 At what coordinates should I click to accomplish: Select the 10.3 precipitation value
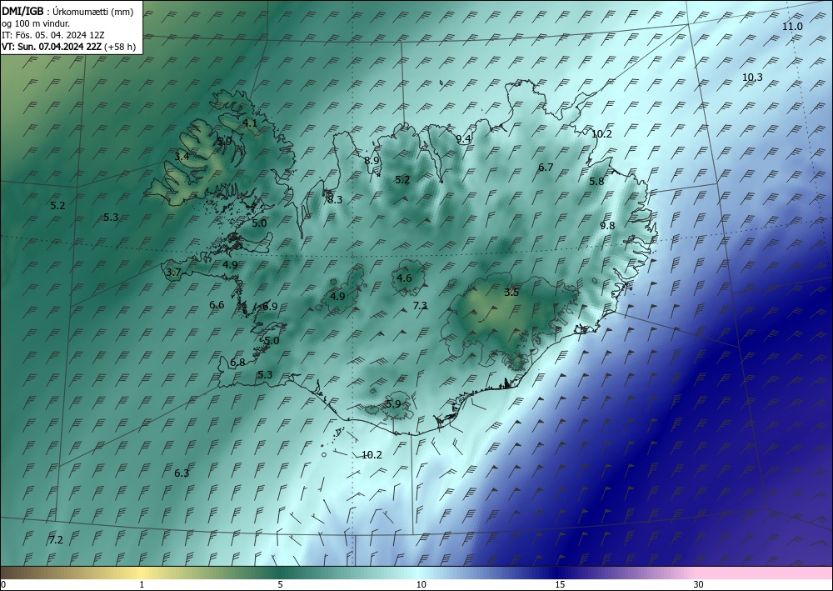[751, 78]
